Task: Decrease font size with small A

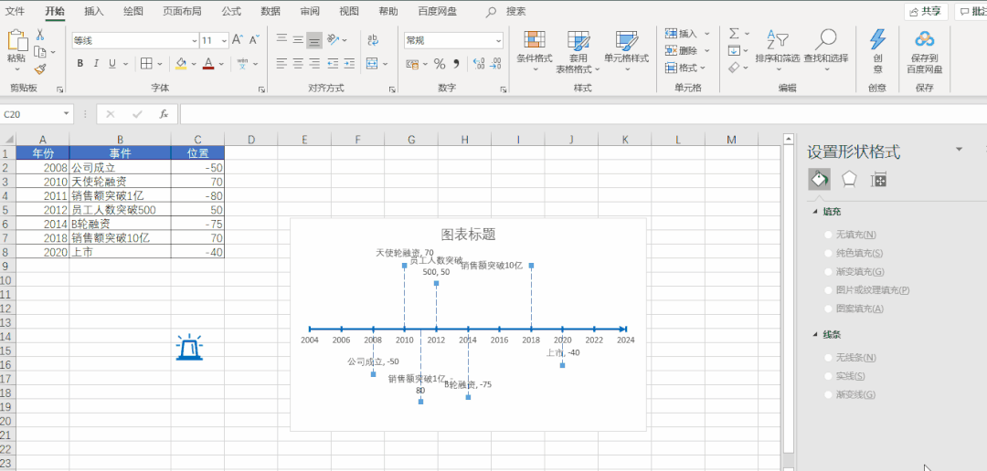Action: (x=254, y=40)
